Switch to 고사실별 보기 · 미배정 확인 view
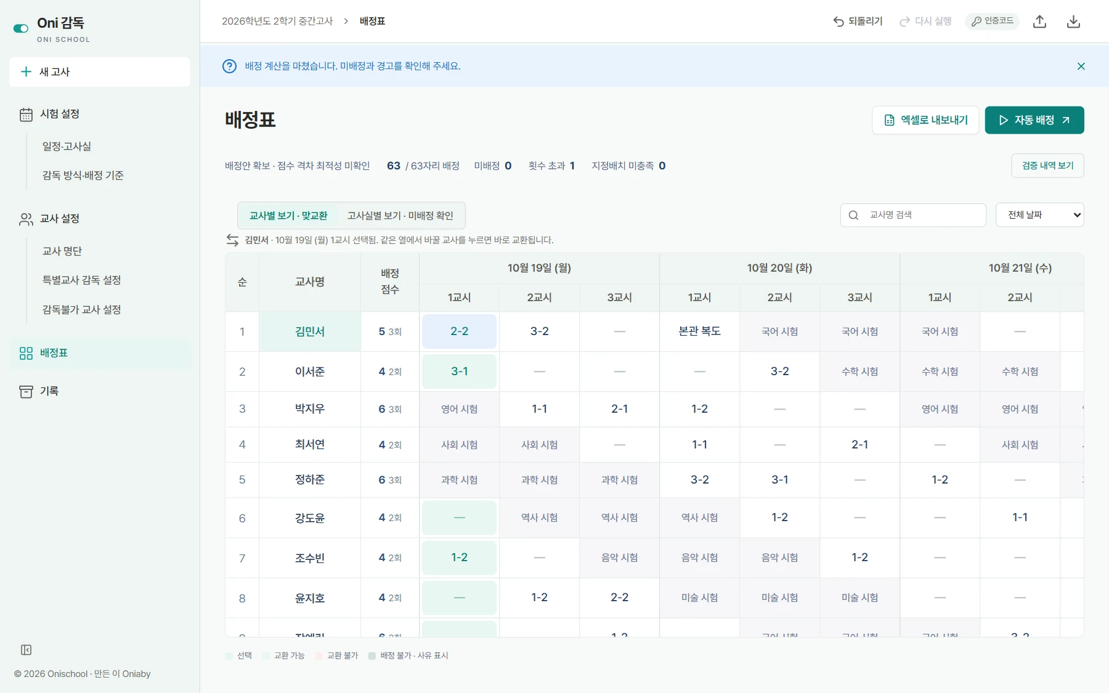This screenshot has width=1109, height=693. [400, 216]
